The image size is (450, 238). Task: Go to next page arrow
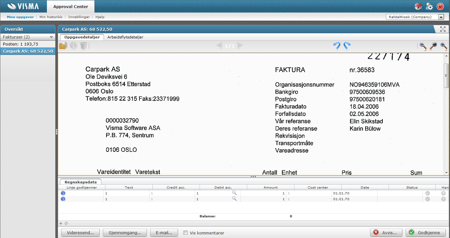tap(240, 46)
